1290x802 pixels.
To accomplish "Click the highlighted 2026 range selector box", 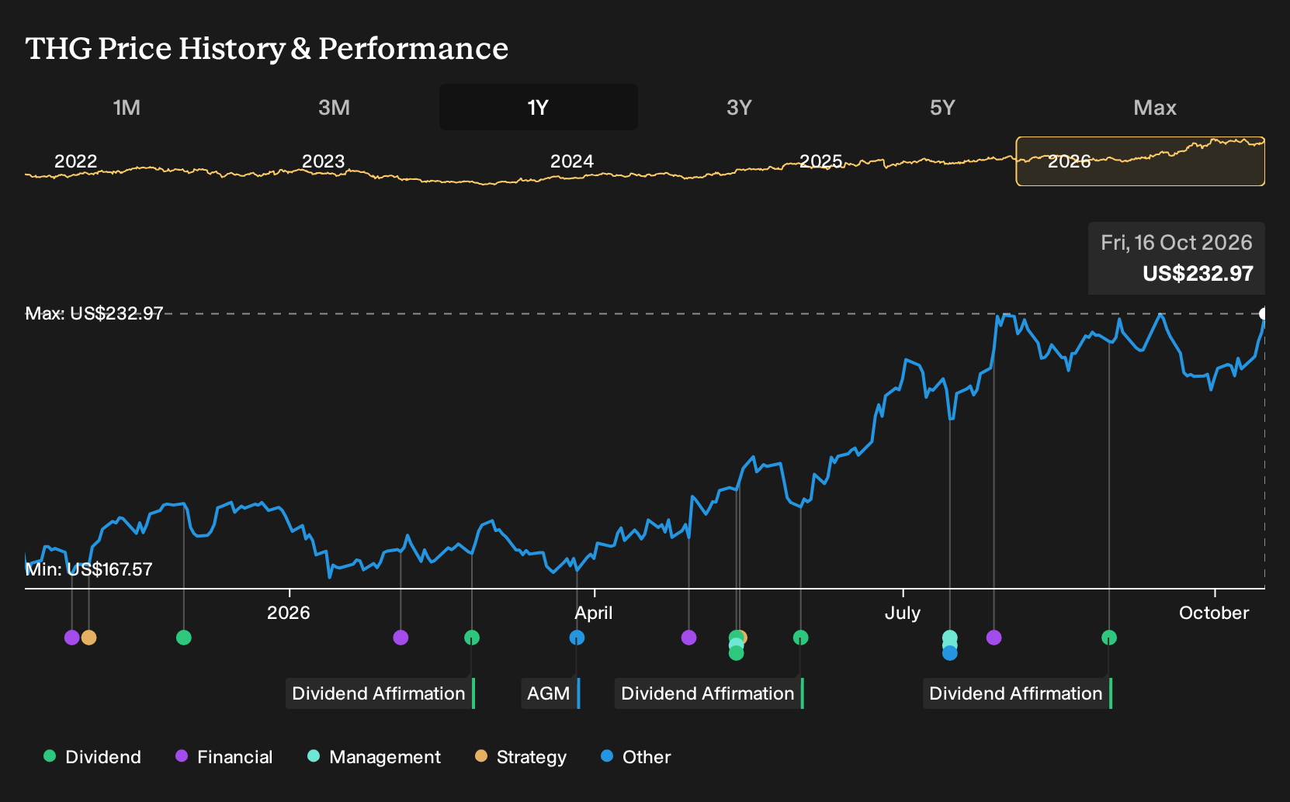I will tap(1140, 161).
